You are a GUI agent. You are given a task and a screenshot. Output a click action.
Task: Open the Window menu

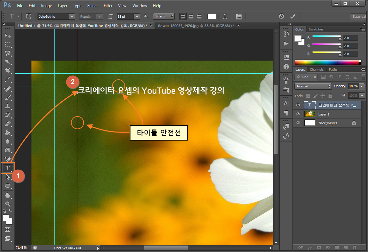(140, 6)
